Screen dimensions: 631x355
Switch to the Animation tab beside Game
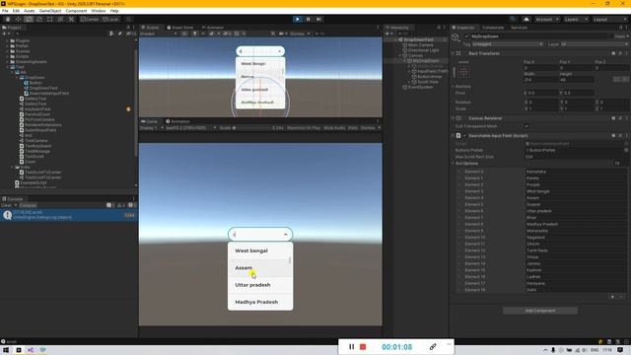(177, 121)
